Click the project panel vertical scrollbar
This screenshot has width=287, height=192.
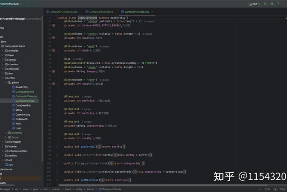42,88
